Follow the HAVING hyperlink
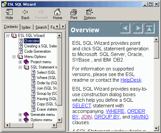This screenshot has height=133, width=161. 140,117
